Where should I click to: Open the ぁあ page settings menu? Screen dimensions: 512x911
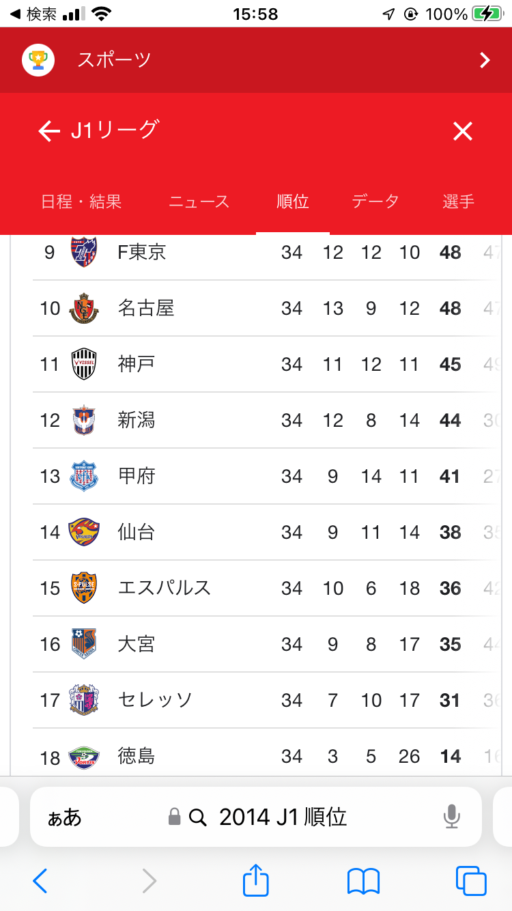[64, 817]
